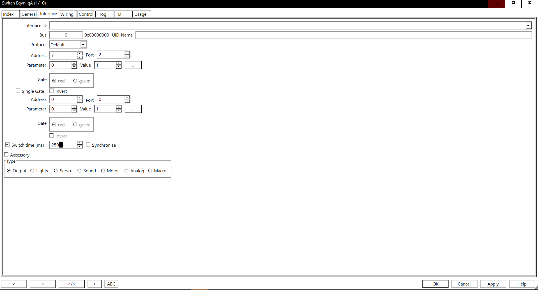Enable the Single Gate checkbox
This screenshot has width=538, height=290.
point(18,91)
